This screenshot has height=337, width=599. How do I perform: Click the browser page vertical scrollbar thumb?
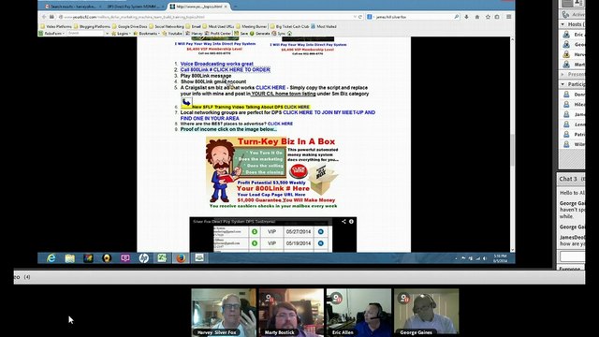click(x=512, y=150)
